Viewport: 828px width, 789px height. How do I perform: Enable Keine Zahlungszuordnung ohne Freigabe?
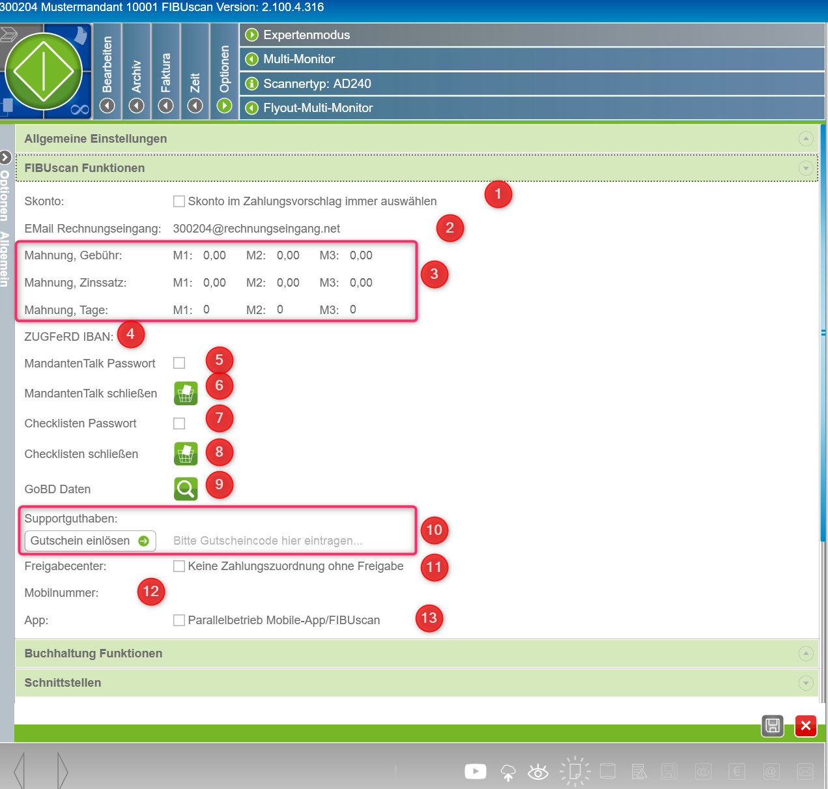pyautogui.click(x=179, y=566)
